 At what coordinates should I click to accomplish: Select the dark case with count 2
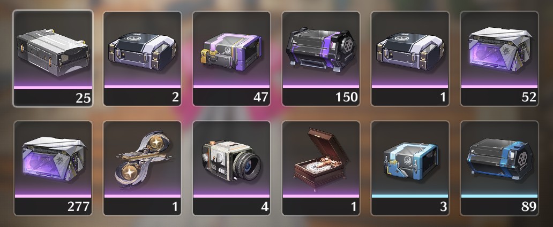click(142, 58)
